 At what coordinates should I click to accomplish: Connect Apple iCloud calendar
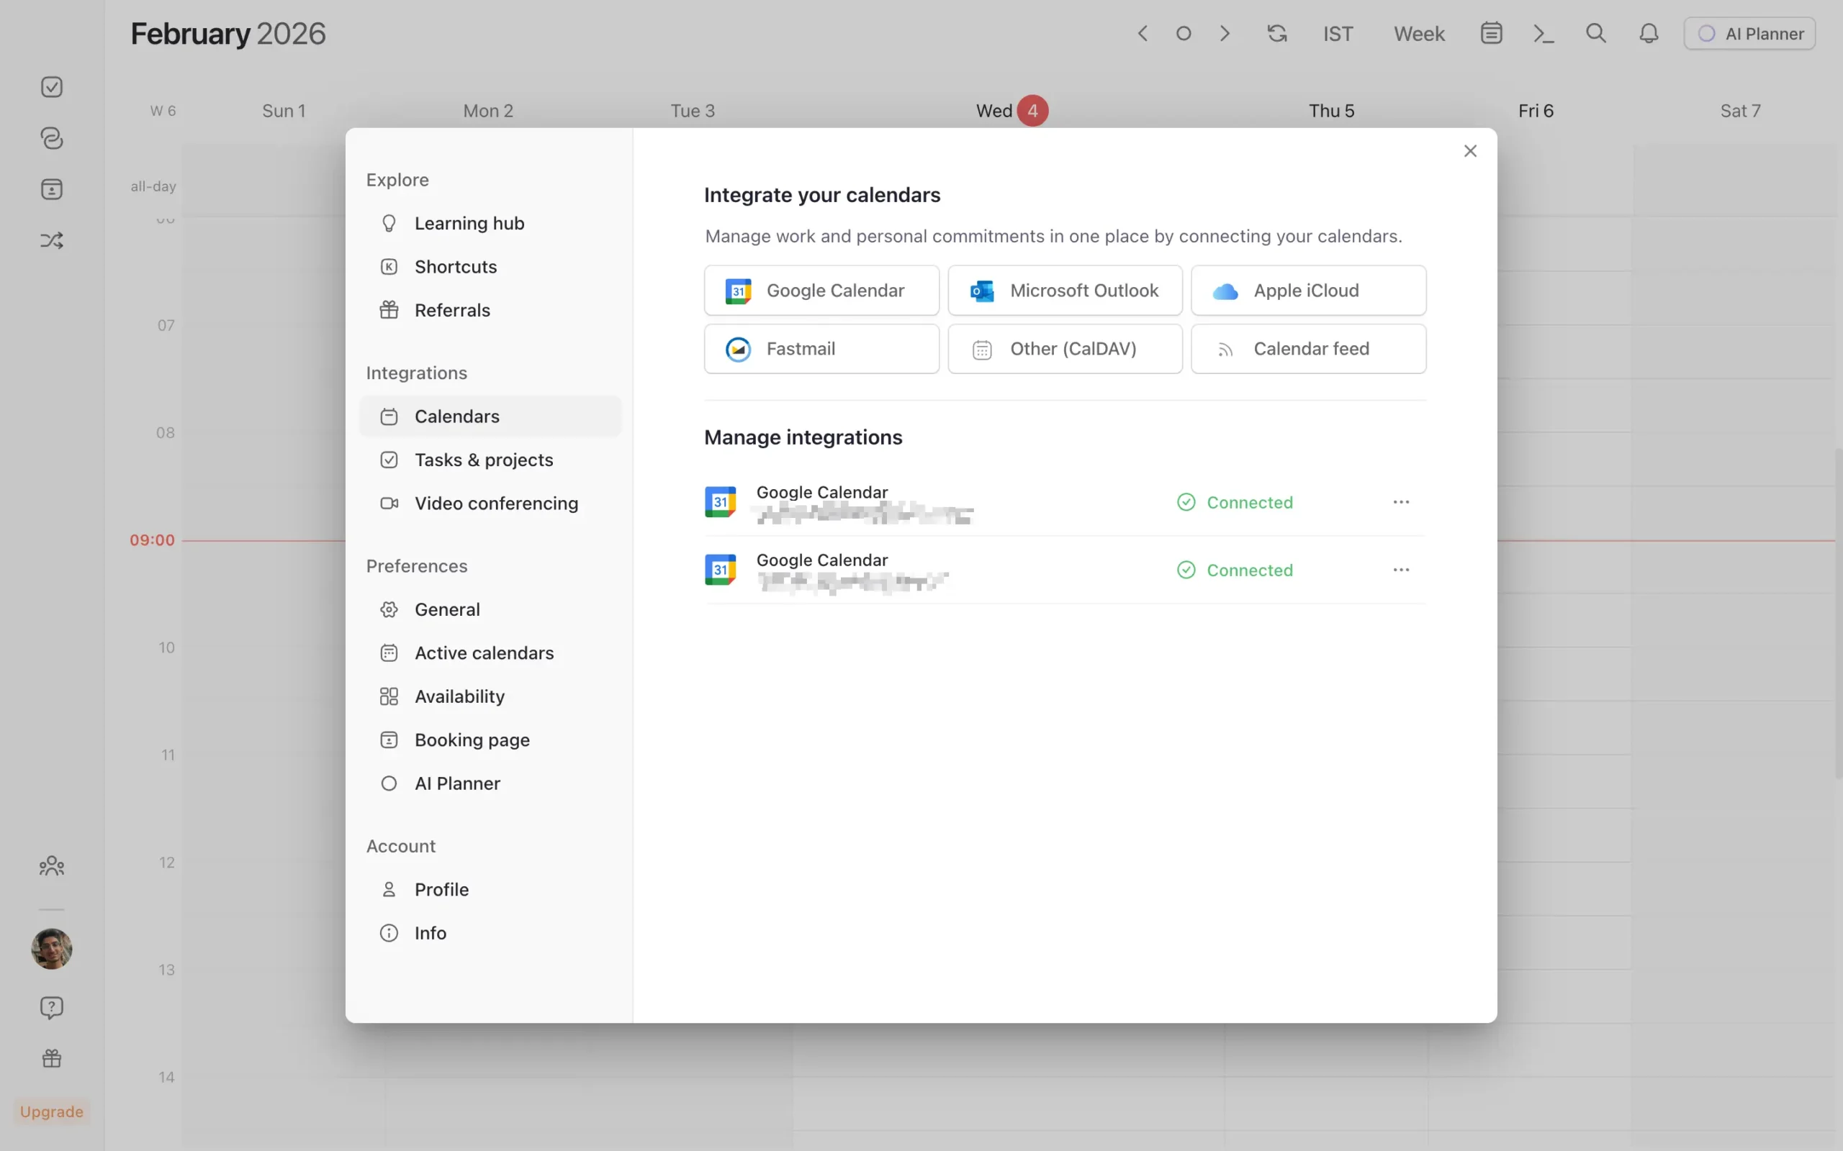coord(1307,290)
